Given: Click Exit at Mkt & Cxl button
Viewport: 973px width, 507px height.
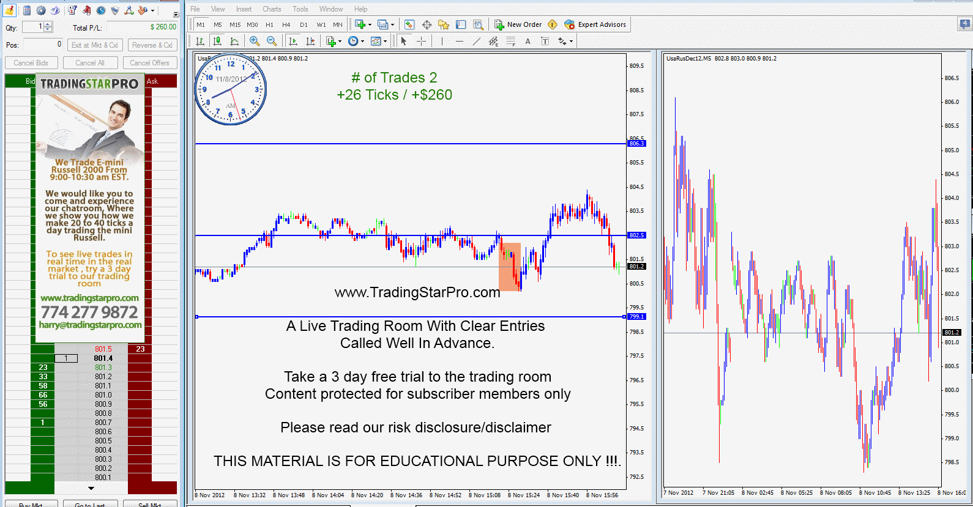Looking at the screenshot, I should (x=94, y=45).
